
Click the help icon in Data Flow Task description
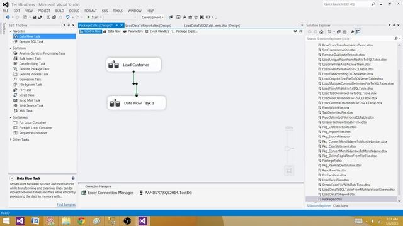click(x=73, y=178)
